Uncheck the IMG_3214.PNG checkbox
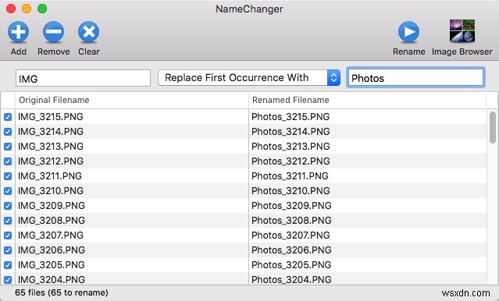 coord(8,132)
